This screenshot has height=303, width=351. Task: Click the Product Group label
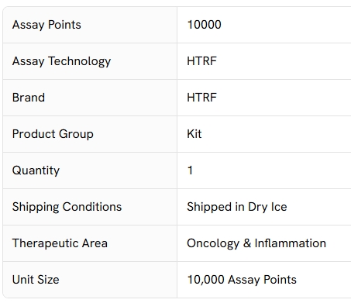pyautogui.click(x=53, y=134)
